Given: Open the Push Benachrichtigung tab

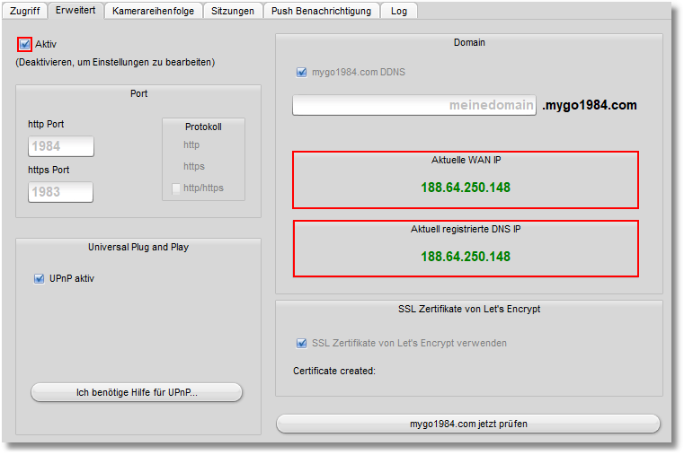Looking at the screenshot, I should click(321, 11).
